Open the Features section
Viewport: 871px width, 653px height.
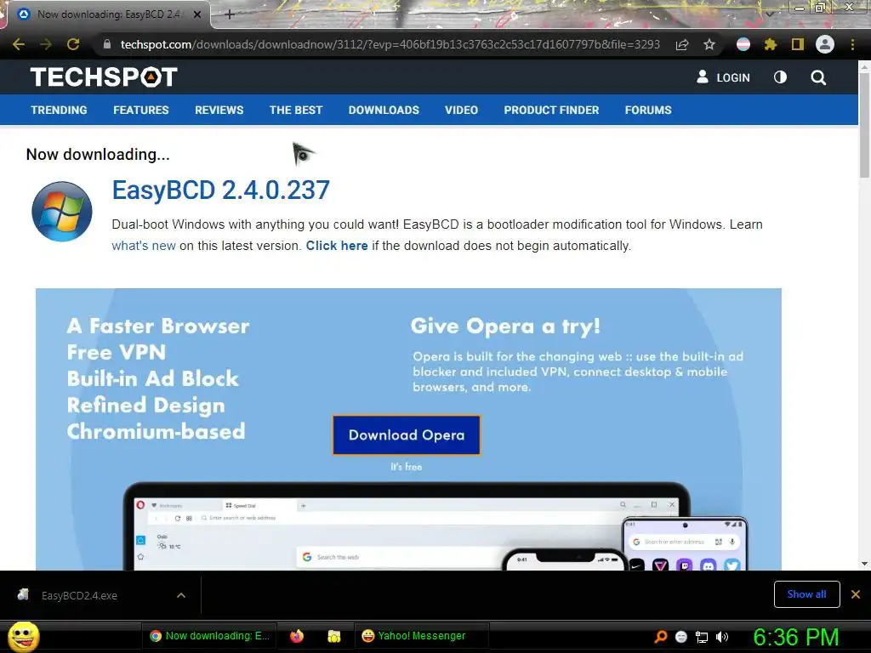[141, 110]
